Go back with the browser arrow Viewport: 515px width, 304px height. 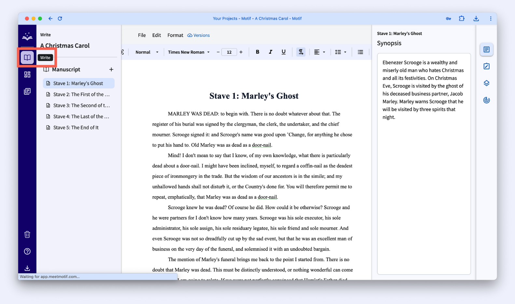(50, 19)
